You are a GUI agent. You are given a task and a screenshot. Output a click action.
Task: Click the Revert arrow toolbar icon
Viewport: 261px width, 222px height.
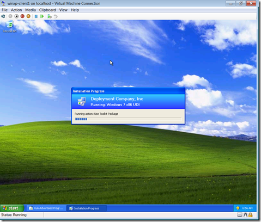[x=56, y=16]
